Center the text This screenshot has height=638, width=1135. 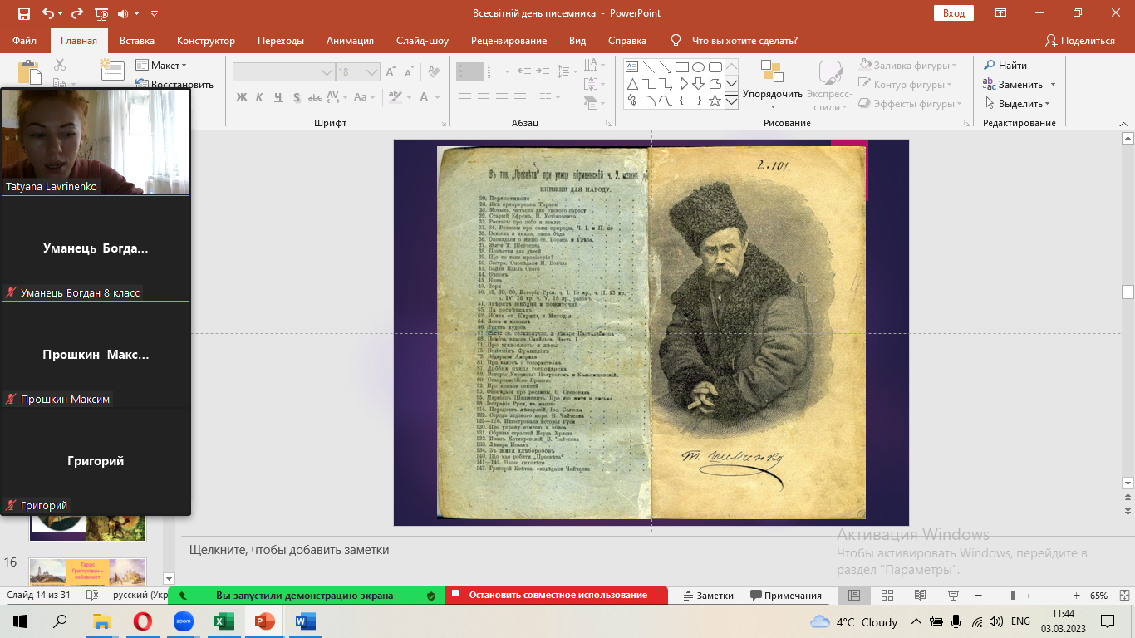483,97
